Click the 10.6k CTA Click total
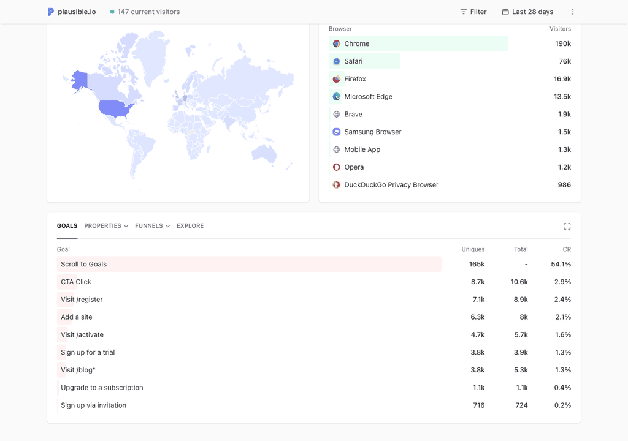This screenshot has height=441, width=628. [x=519, y=282]
